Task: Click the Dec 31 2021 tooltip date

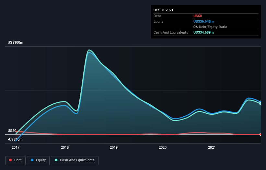Action: point(163,10)
